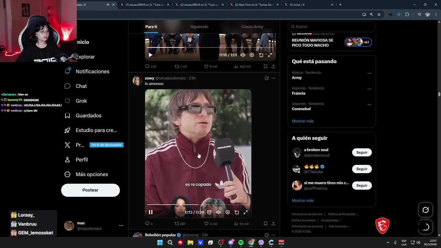Toggle picture-in-picture on upper video
Viewport: 441px width, 248px height.
tap(261, 55)
